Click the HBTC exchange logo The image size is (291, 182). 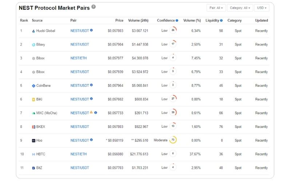pos(33,154)
